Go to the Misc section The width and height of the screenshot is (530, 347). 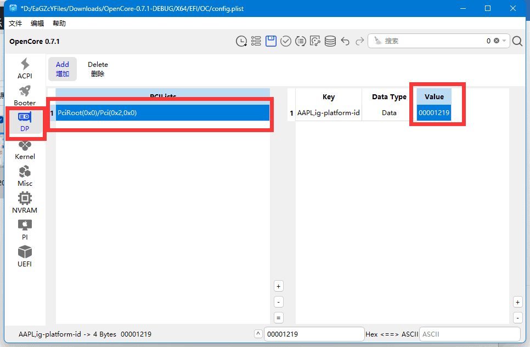(x=25, y=177)
